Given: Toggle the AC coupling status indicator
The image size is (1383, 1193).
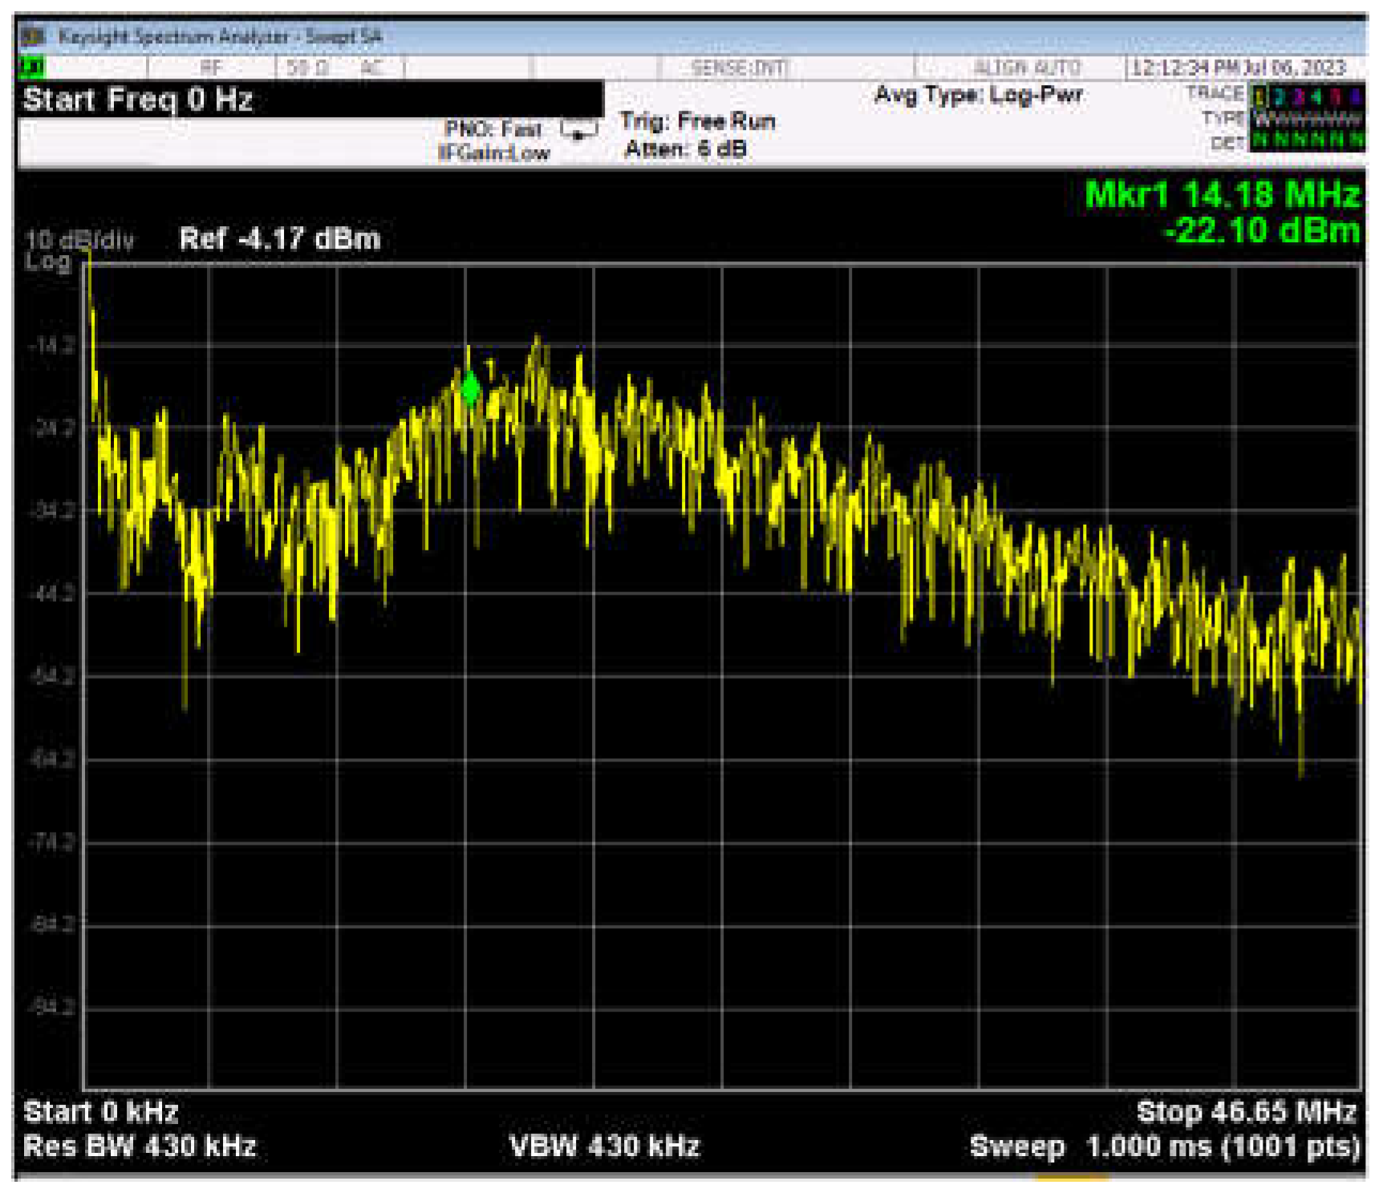Looking at the screenshot, I should 371,68.
